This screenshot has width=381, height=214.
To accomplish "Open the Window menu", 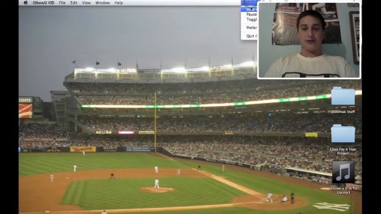I will (x=102, y=3).
